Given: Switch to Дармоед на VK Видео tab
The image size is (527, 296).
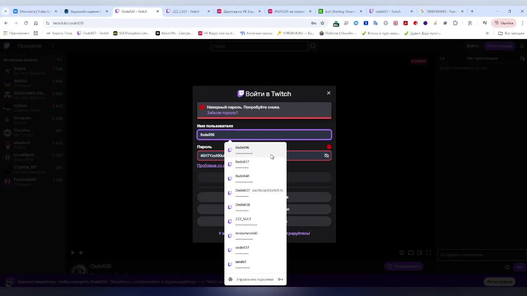Looking at the screenshot, I should (x=240, y=11).
